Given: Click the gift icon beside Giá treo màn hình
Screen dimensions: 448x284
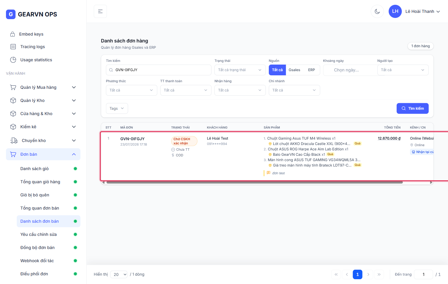Looking at the screenshot, I should pos(270,165).
